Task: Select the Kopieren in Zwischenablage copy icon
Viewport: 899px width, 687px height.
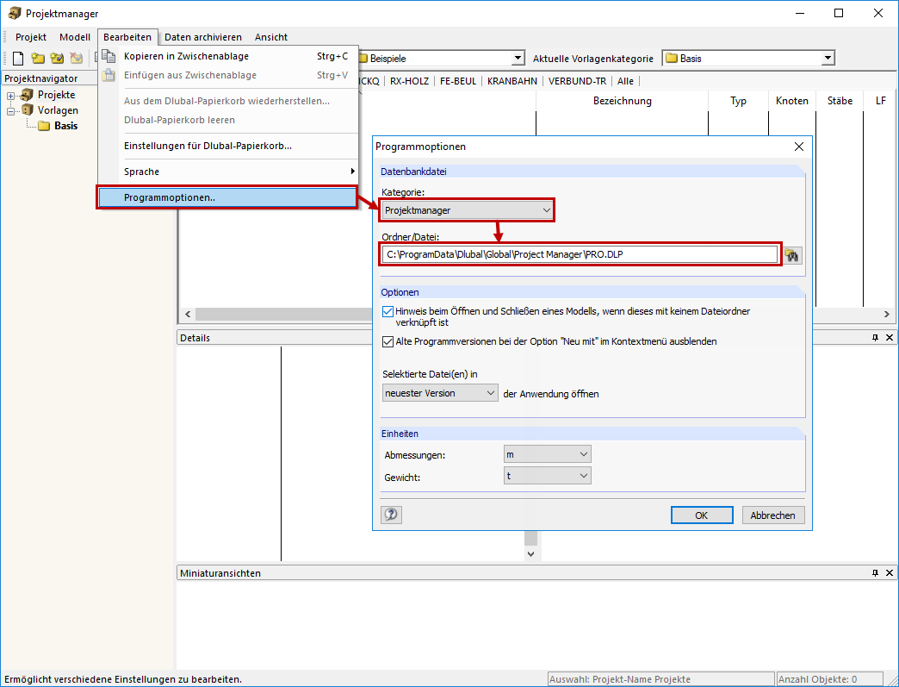Action: click(x=108, y=54)
